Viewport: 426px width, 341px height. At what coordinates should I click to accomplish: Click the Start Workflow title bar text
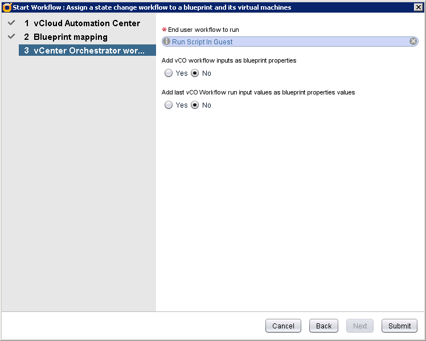[151, 7]
